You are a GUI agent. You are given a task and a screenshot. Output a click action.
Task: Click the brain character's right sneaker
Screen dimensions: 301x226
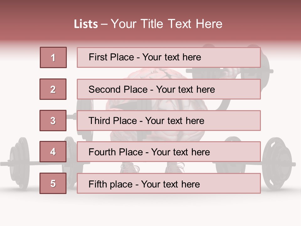tap(175, 168)
